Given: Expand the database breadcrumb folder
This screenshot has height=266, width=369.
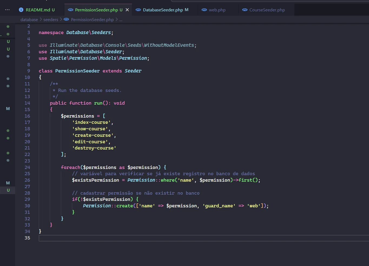Looking at the screenshot, I should (x=29, y=19).
